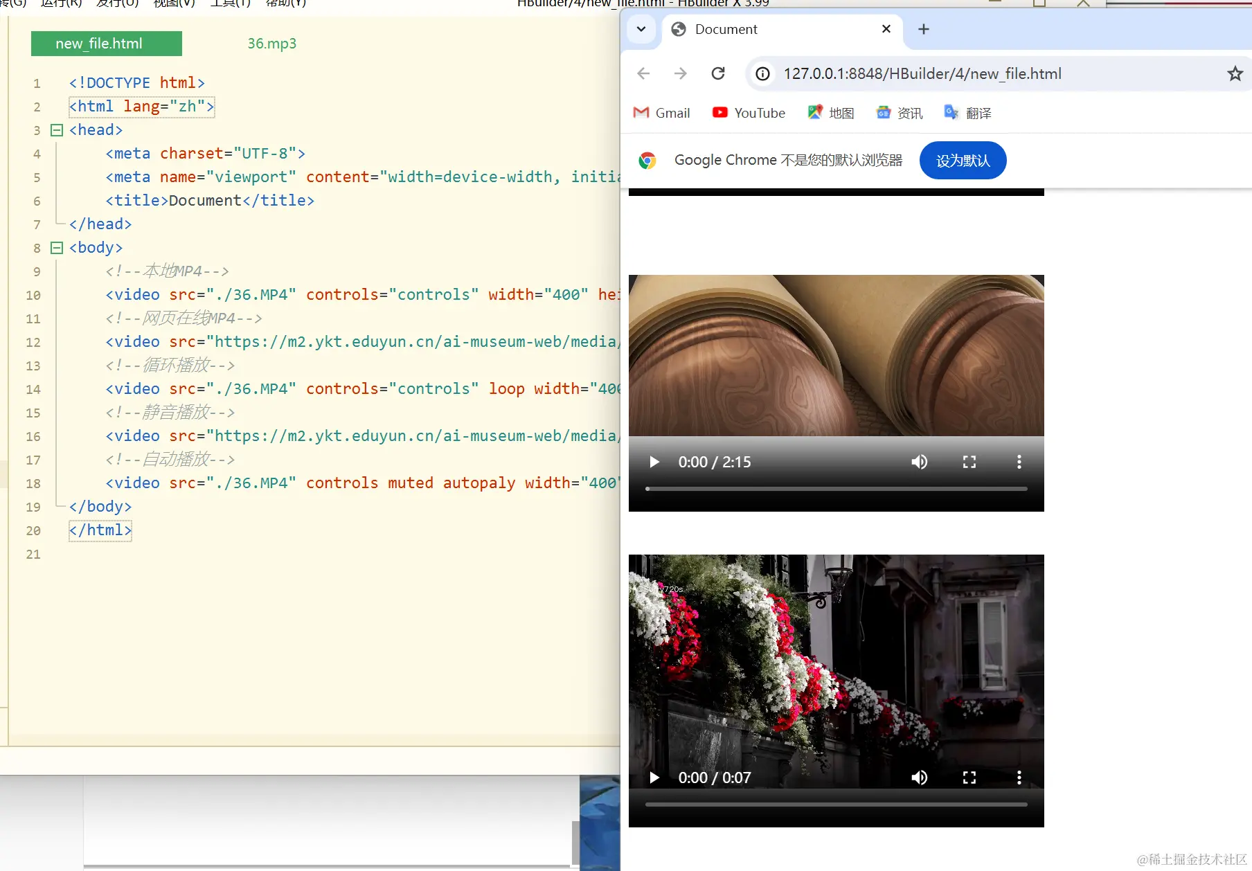Go forward in the Chrome browser

tap(681, 73)
